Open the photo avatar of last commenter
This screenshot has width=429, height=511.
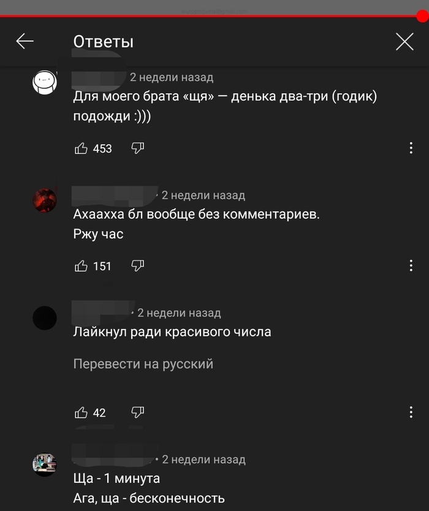click(45, 464)
